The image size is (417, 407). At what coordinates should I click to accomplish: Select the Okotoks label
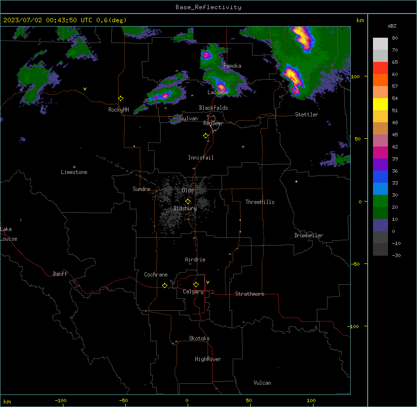(x=199, y=338)
